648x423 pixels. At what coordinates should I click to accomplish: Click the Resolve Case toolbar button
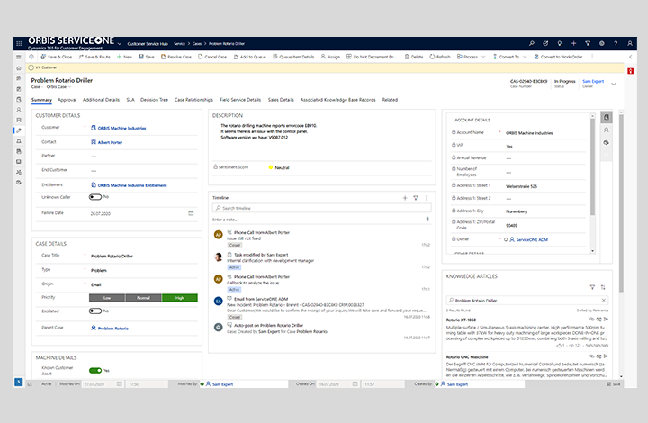(176, 57)
